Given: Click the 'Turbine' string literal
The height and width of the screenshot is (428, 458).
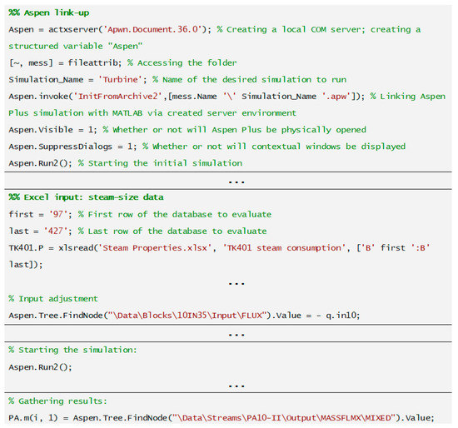Looking at the screenshot, I should (121, 80).
